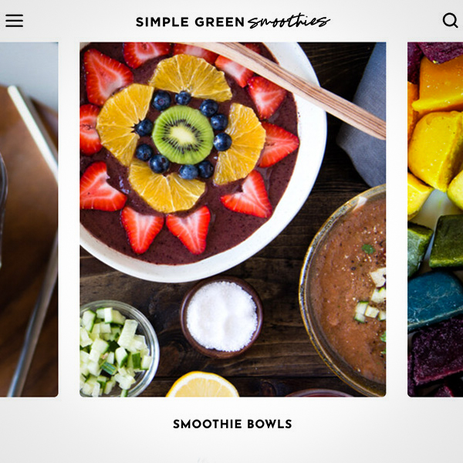Select the previous card with wooden board
Image resolution: width=463 pixels, height=463 pixels.
[29, 219]
